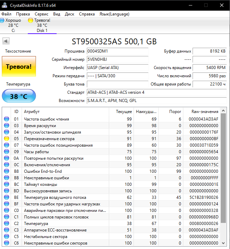The image size is (230, 249).
Task: Click the status icon for Ошибки End-to-End
Action: [7, 171]
